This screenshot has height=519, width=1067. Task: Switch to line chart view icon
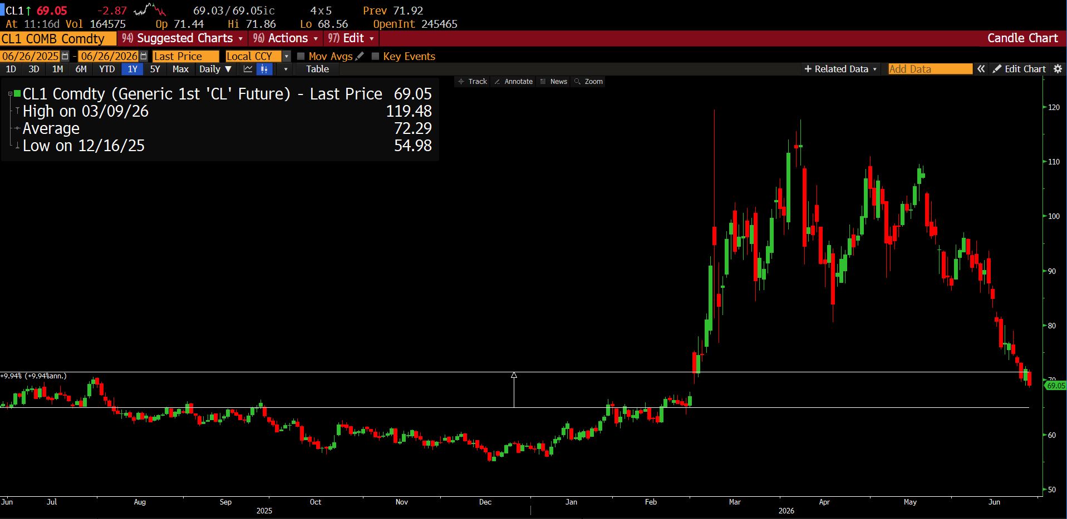point(248,69)
